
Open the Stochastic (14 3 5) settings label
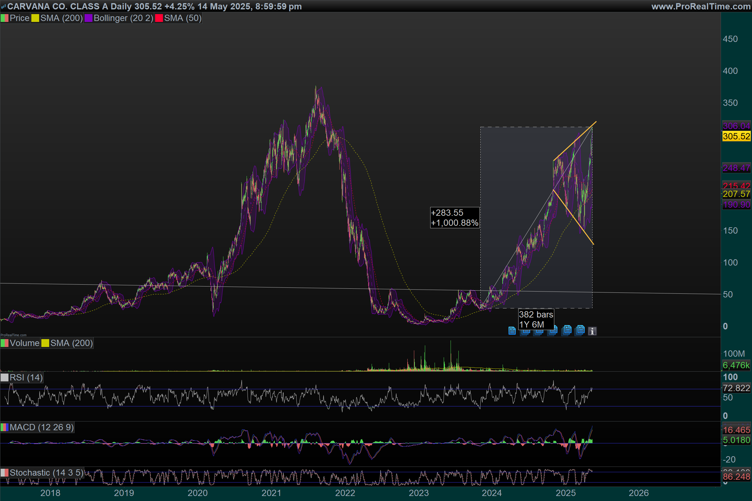coord(46,473)
